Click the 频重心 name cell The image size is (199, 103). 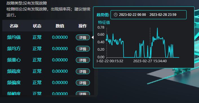(14, 60)
